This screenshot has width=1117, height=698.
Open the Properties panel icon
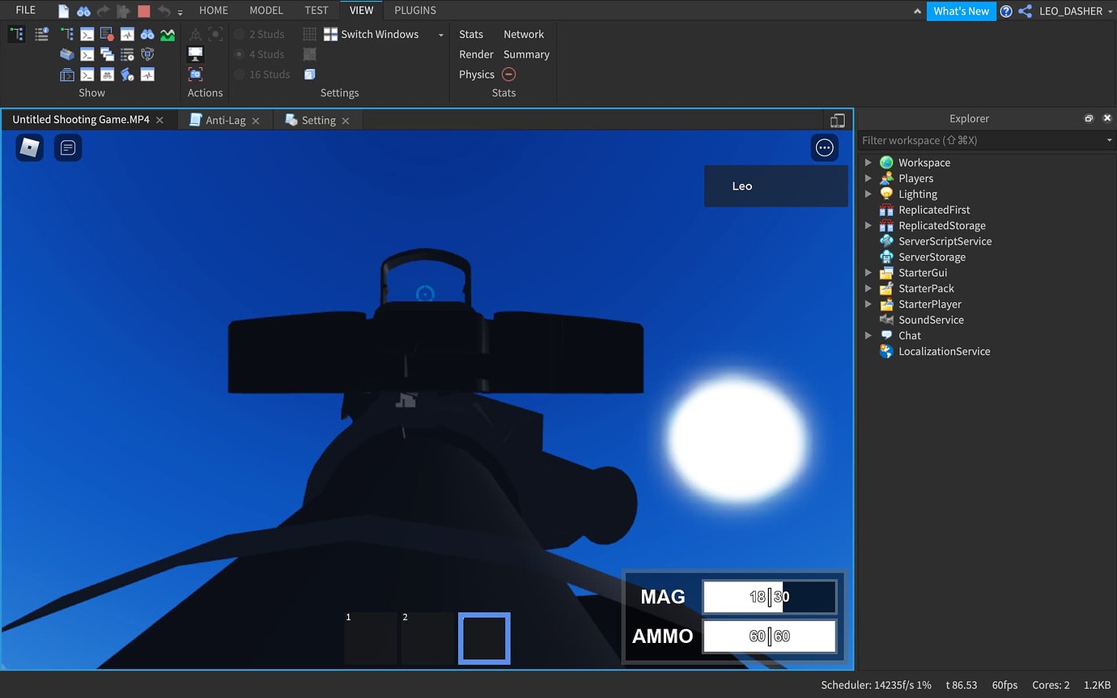coord(42,33)
